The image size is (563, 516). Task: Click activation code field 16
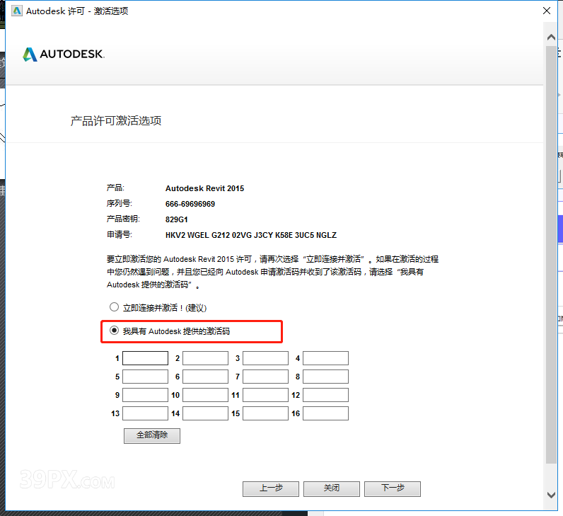click(x=325, y=413)
